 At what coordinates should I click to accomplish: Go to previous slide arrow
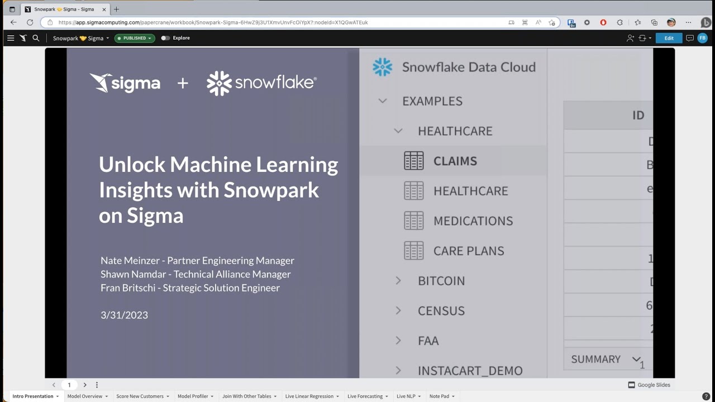tap(54, 385)
